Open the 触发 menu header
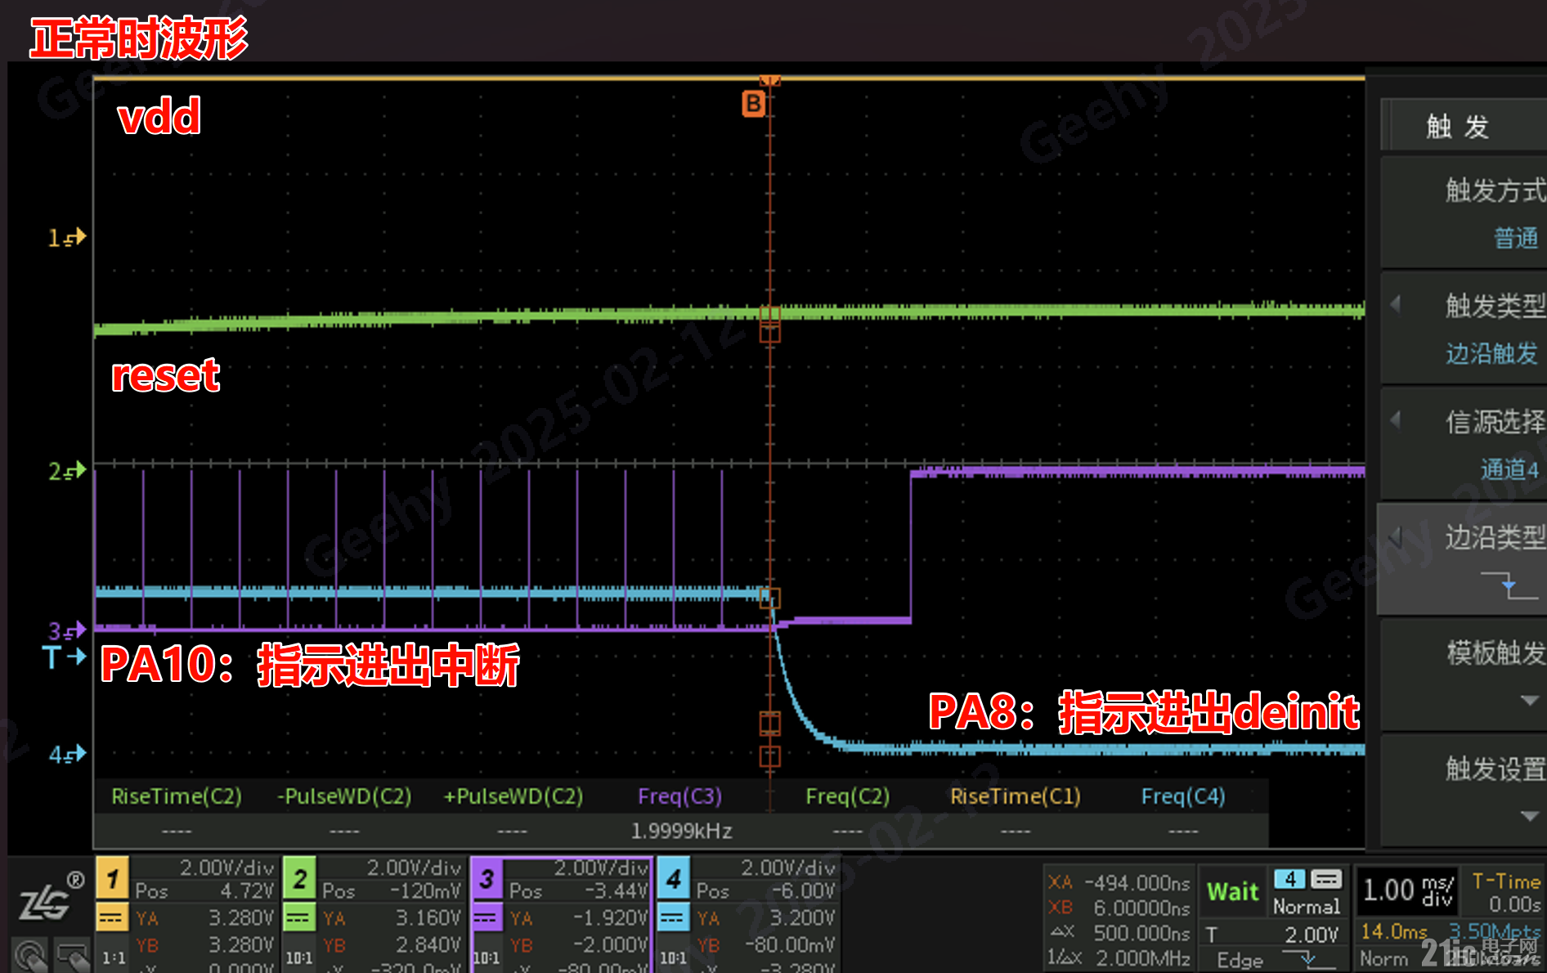This screenshot has width=1547, height=973. click(1463, 126)
